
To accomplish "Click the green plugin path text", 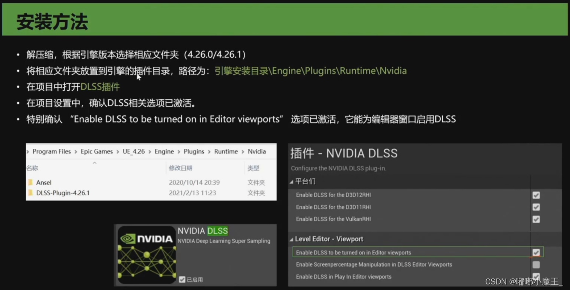I will point(311,71).
